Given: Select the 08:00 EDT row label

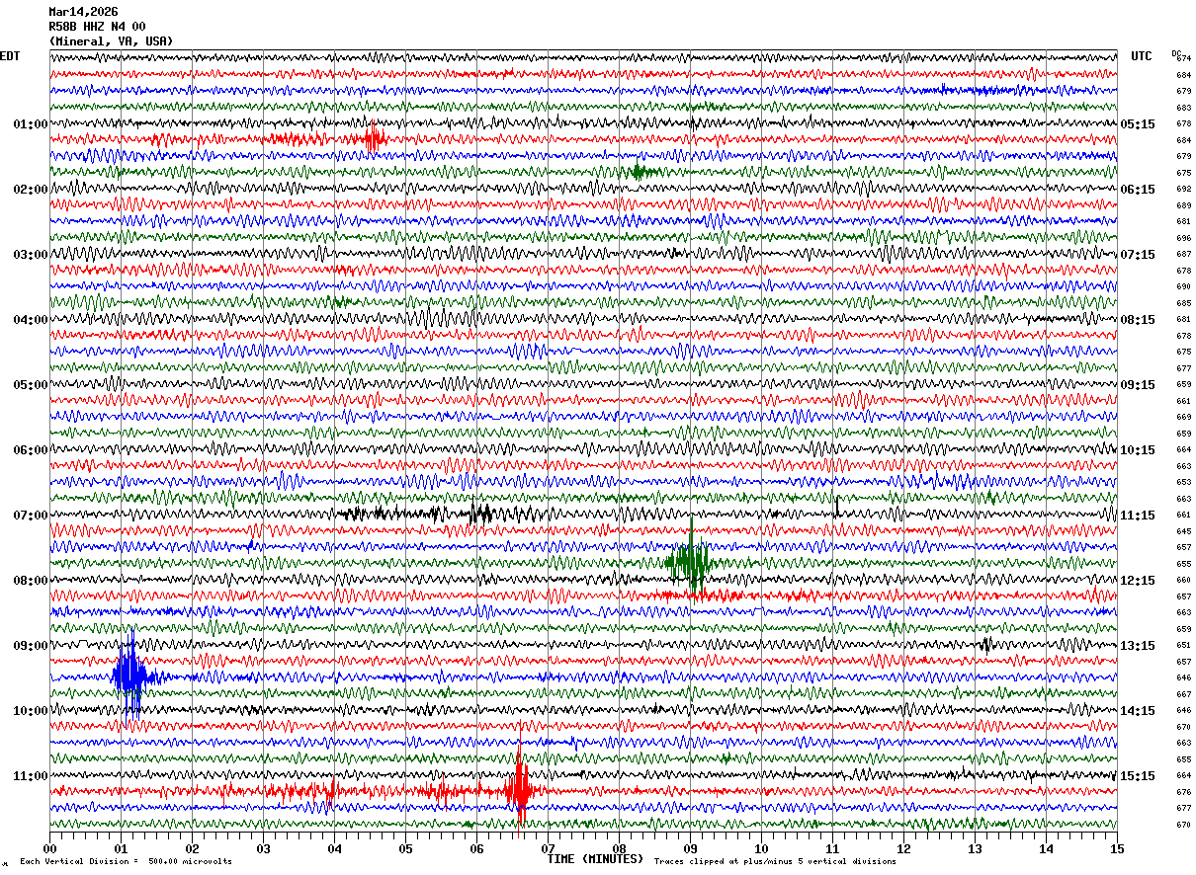Looking at the screenshot, I should click(30, 581).
